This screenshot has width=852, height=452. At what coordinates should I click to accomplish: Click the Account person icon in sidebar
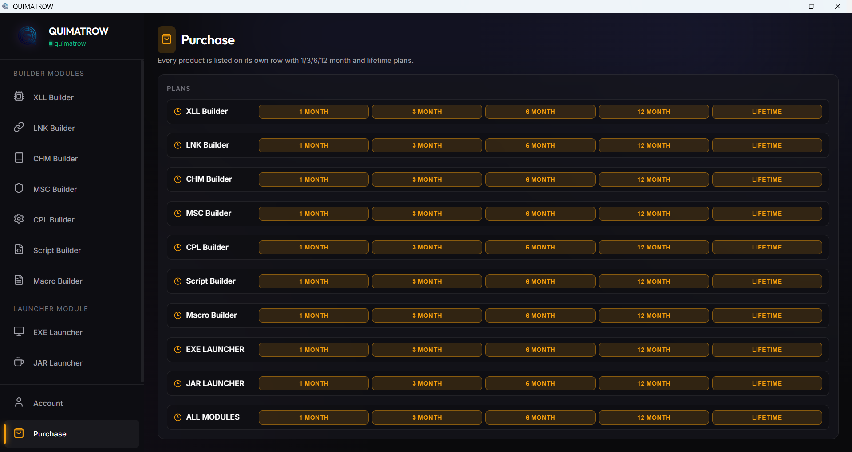pyautogui.click(x=19, y=402)
